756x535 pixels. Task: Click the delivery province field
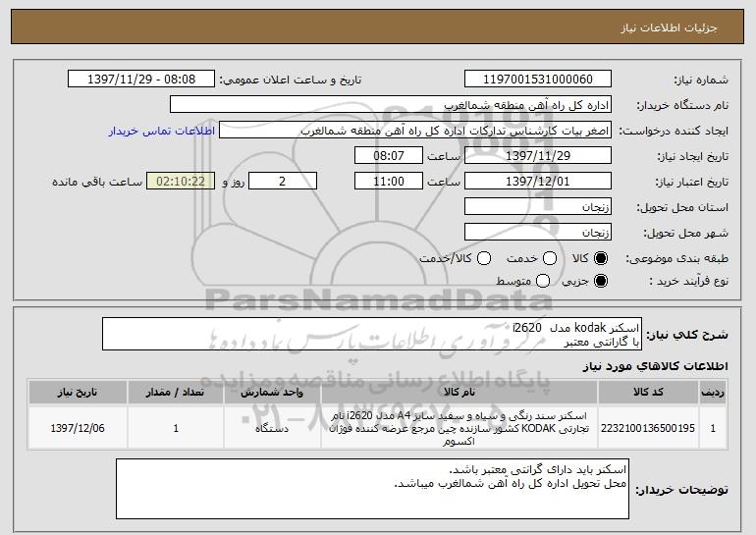click(538, 207)
